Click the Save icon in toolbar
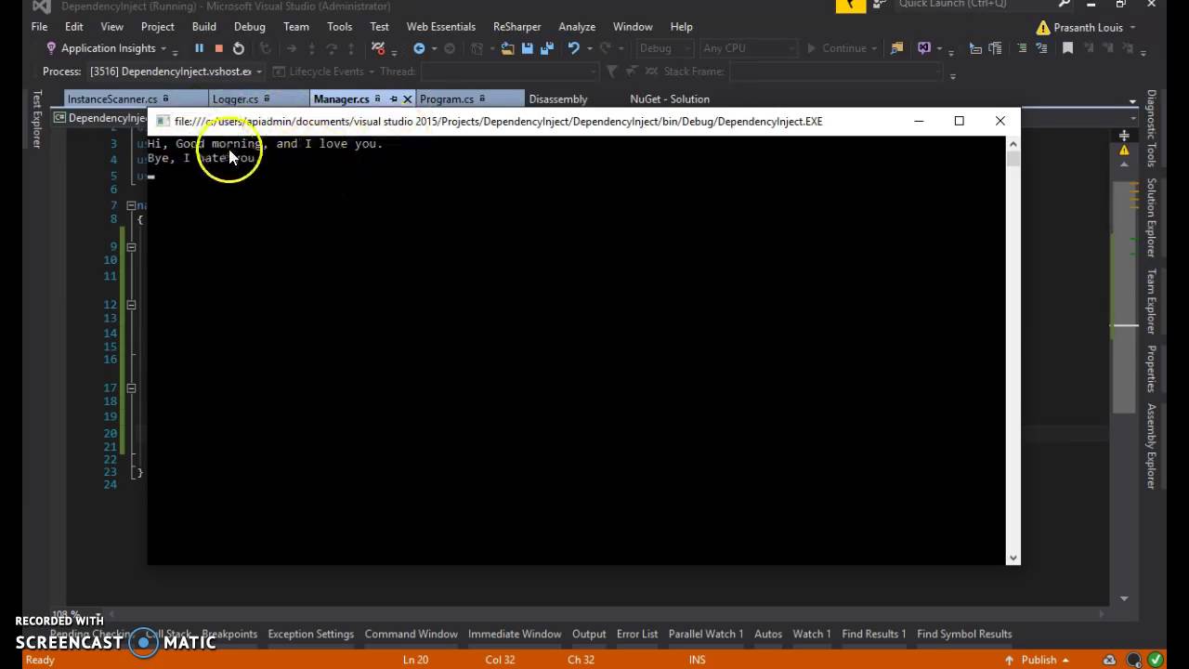Viewport: 1189px width, 669px height. point(528,48)
